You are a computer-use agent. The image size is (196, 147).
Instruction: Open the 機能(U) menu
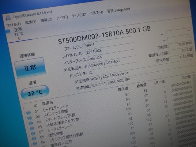[x=46, y=20]
